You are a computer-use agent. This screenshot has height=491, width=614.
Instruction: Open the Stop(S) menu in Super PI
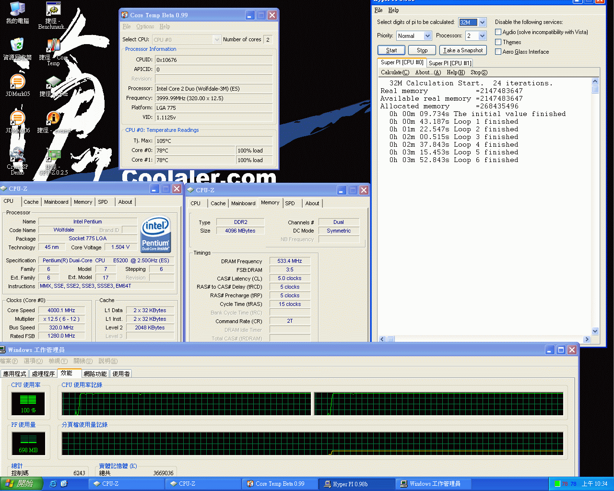[x=479, y=72]
